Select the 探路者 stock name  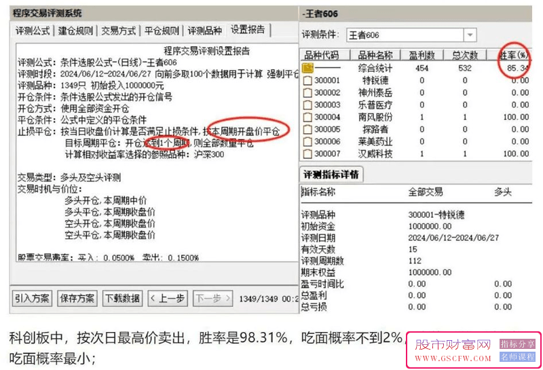point(375,129)
